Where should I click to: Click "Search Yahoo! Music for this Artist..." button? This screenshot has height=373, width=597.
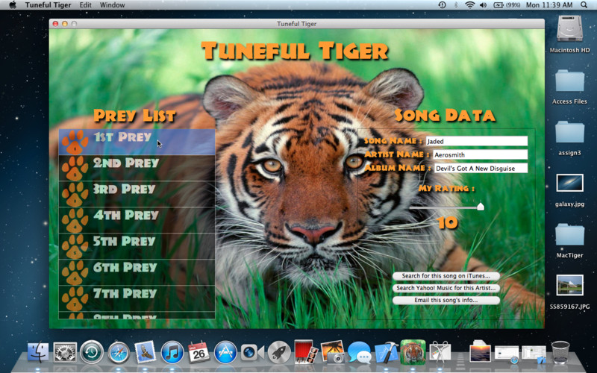coord(446,288)
